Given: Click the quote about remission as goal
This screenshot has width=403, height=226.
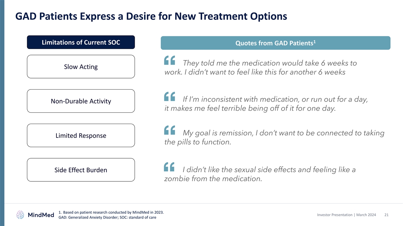Looking at the screenshot, I should click(x=274, y=137).
